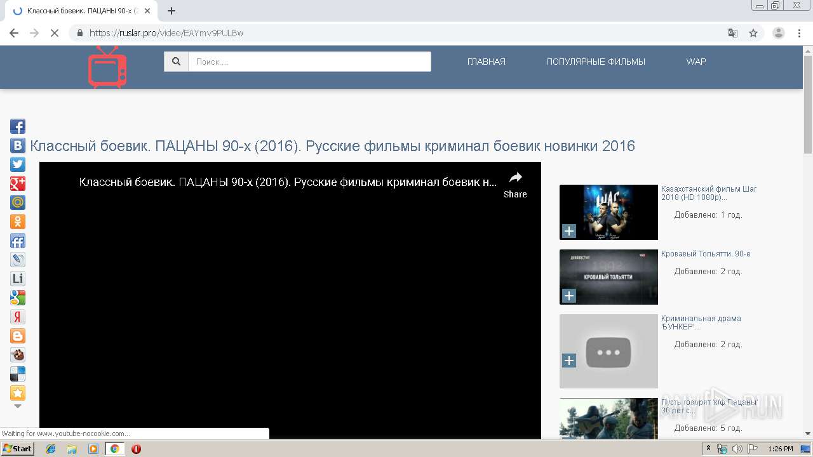Open Windows Start menu
Image resolution: width=813 pixels, height=457 pixels.
click(18, 449)
